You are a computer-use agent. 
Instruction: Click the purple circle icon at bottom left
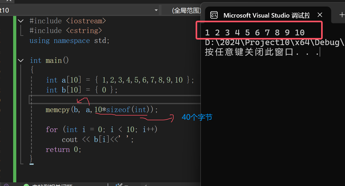(x=6, y=185)
